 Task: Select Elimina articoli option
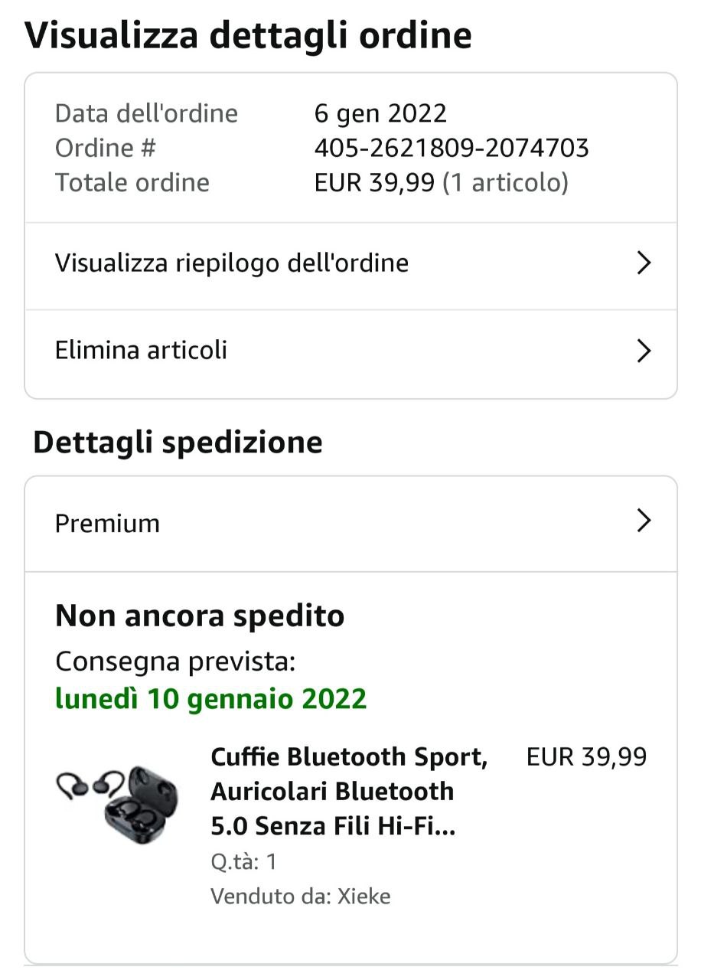141,351
